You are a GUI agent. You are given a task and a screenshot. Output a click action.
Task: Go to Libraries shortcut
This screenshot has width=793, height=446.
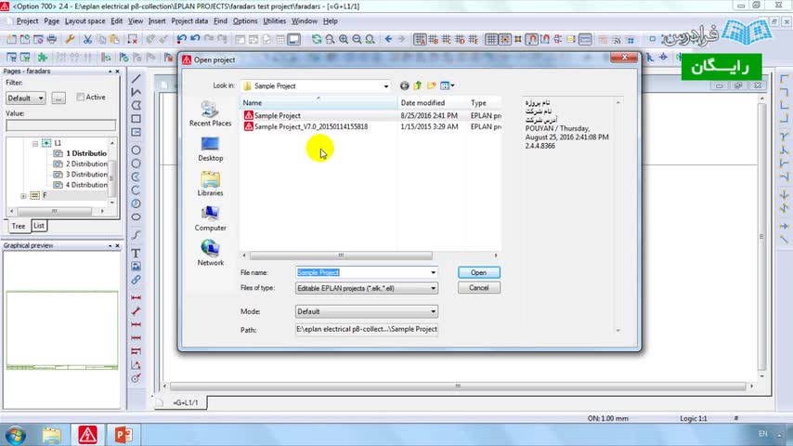pos(211,184)
